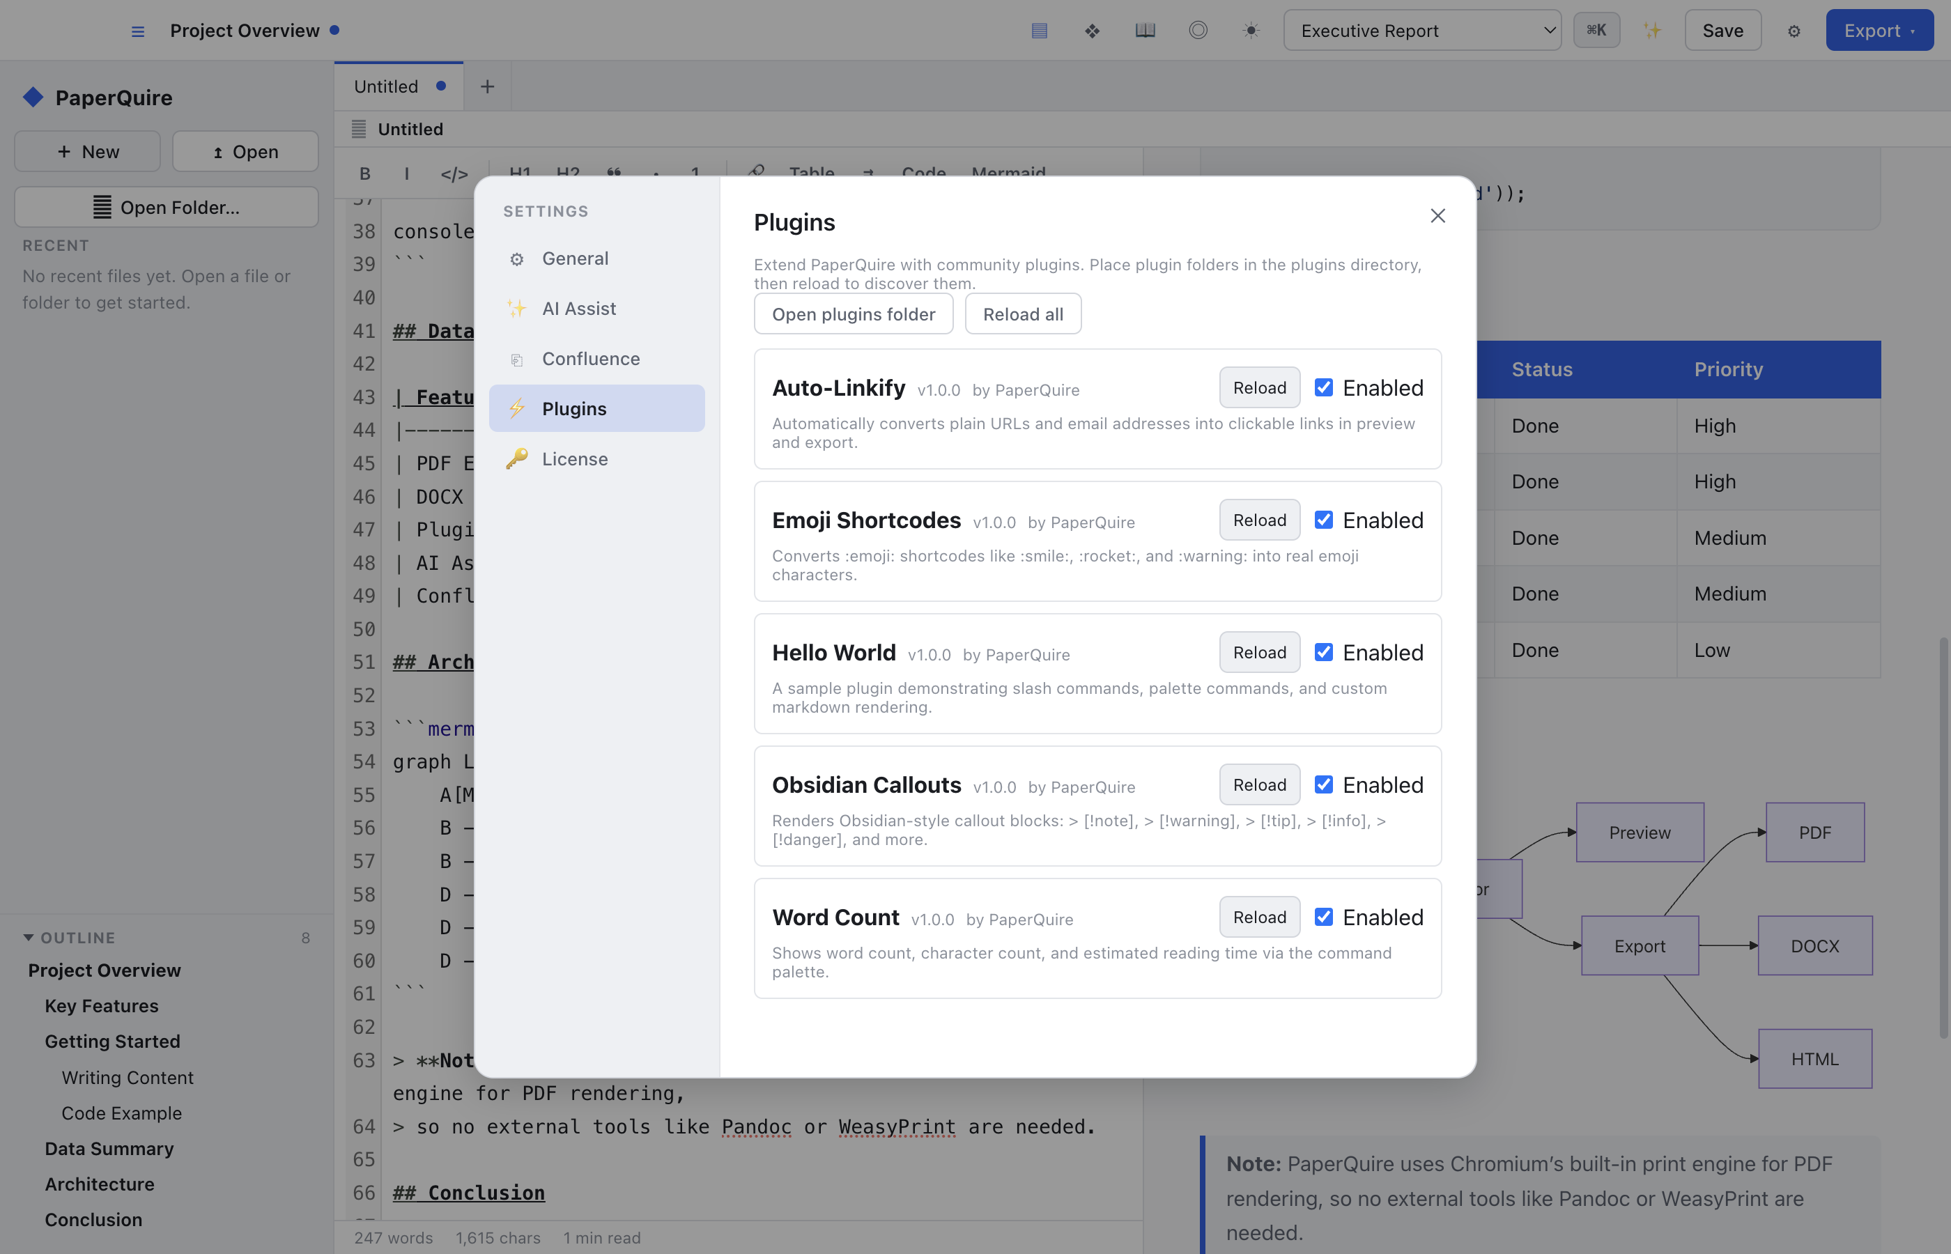Screen dimensions: 1951x1254
Task: Click the '1 min read' status bar entry
Action: (x=602, y=1238)
